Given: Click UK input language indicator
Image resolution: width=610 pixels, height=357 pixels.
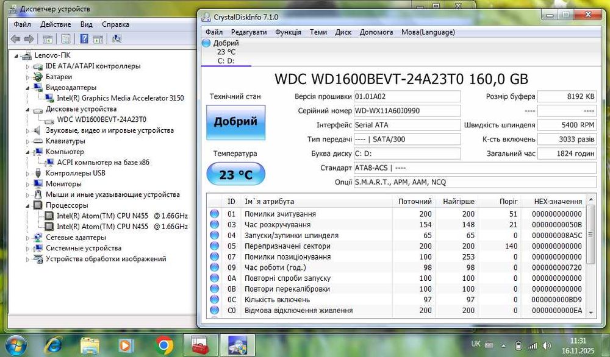Looking at the screenshot, I should (x=475, y=344).
